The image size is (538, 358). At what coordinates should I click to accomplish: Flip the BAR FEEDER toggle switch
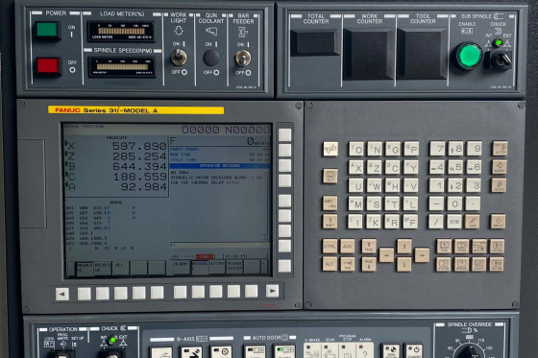pyautogui.click(x=243, y=58)
